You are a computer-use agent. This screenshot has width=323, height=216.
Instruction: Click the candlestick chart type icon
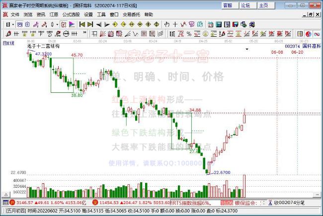[52, 24]
